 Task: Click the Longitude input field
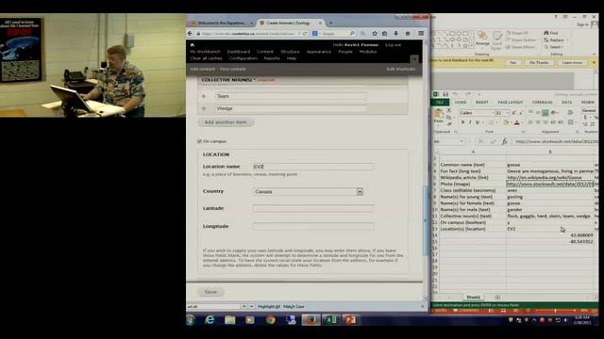click(x=313, y=226)
